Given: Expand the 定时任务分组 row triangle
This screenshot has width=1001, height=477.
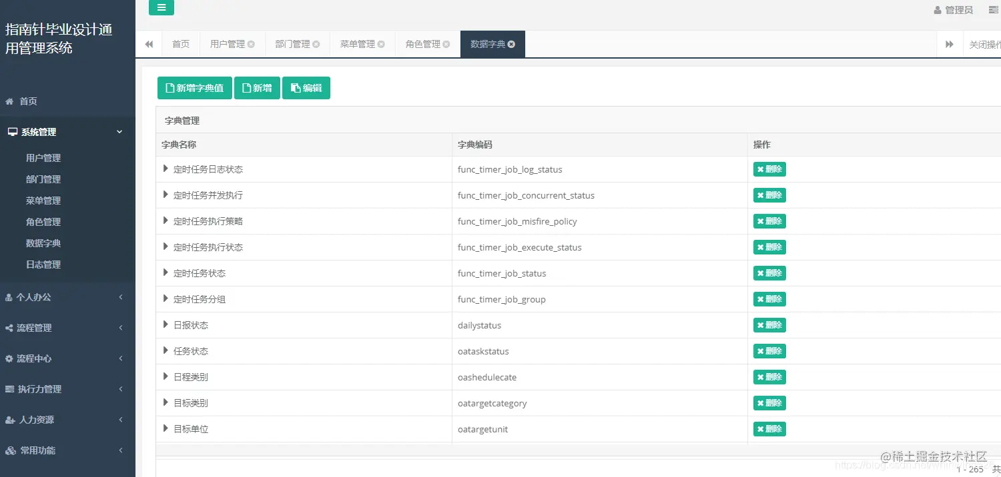Looking at the screenshot, I should (x=165, y=298).
